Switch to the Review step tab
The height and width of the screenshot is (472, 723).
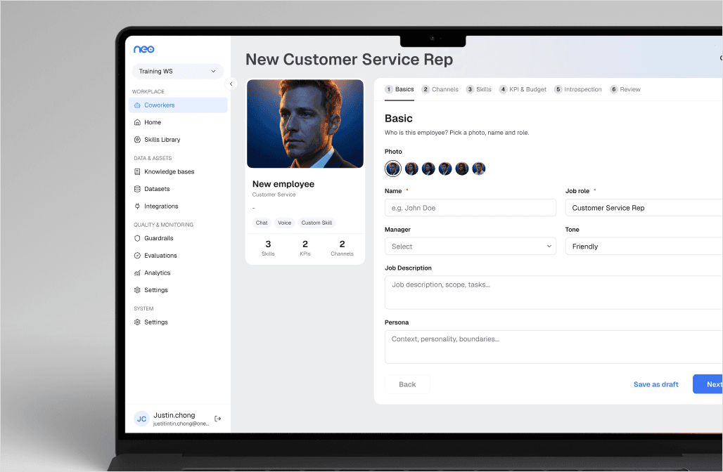click(625, 89)
